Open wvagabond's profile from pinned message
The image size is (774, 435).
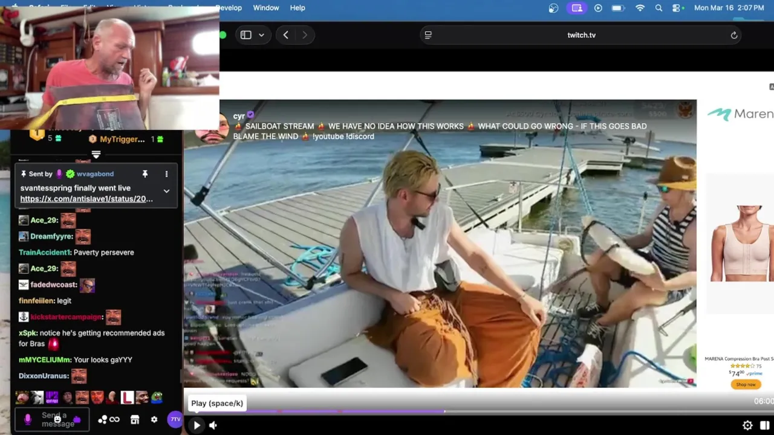click(x=95, y=174)
